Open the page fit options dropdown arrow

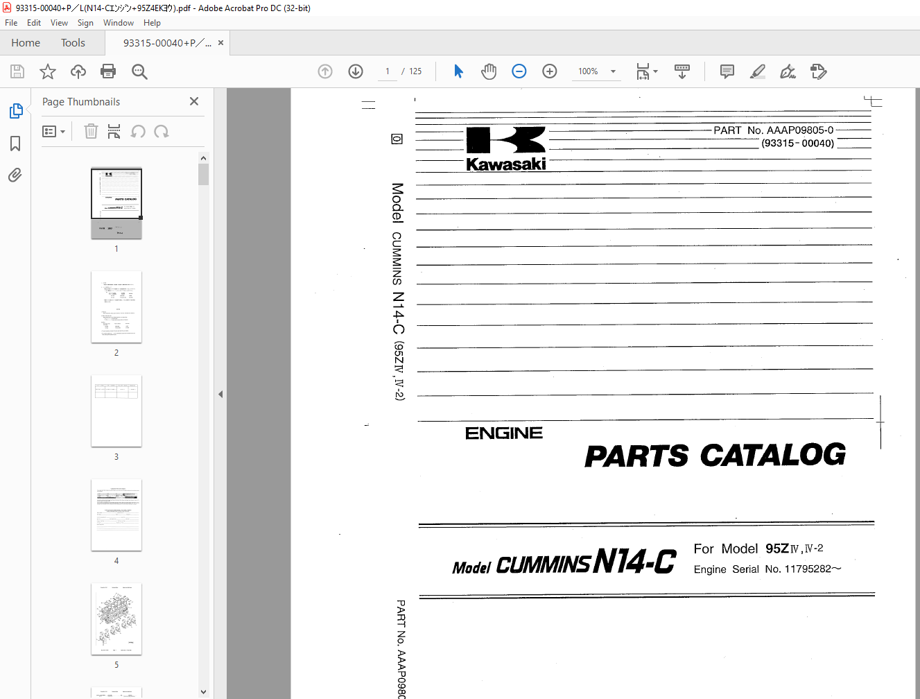tap(656, 71)
